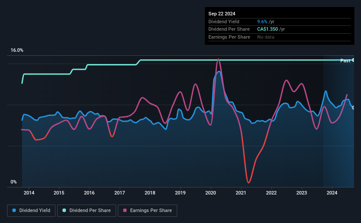Viewport: 361px width, 223px height.
Task: Click the Past label on chart
Action: 345,61
